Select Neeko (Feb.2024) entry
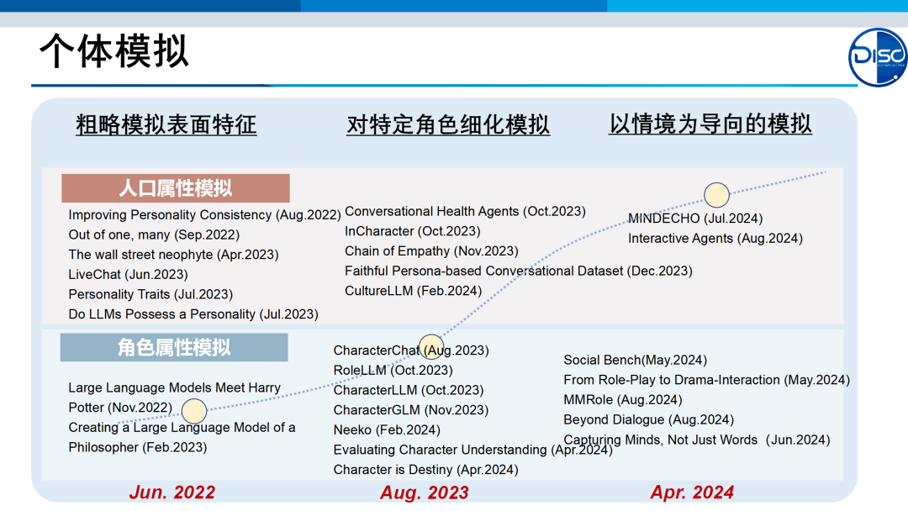 (387, 430)
